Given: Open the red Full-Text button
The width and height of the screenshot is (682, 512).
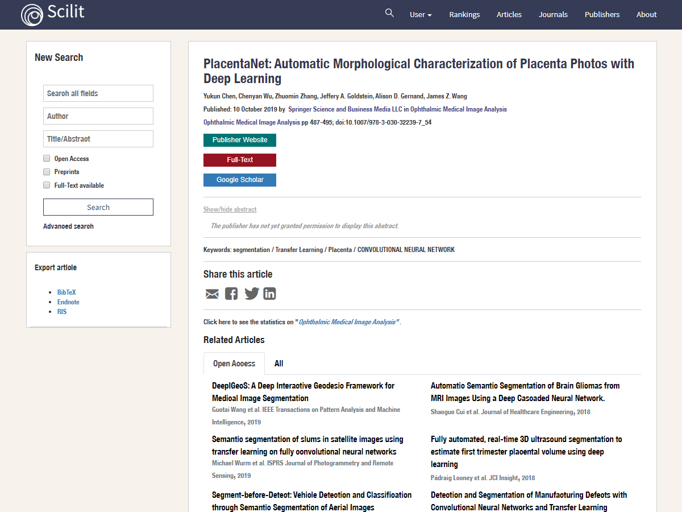Looking at the screenshot, I should pos(240,160).
